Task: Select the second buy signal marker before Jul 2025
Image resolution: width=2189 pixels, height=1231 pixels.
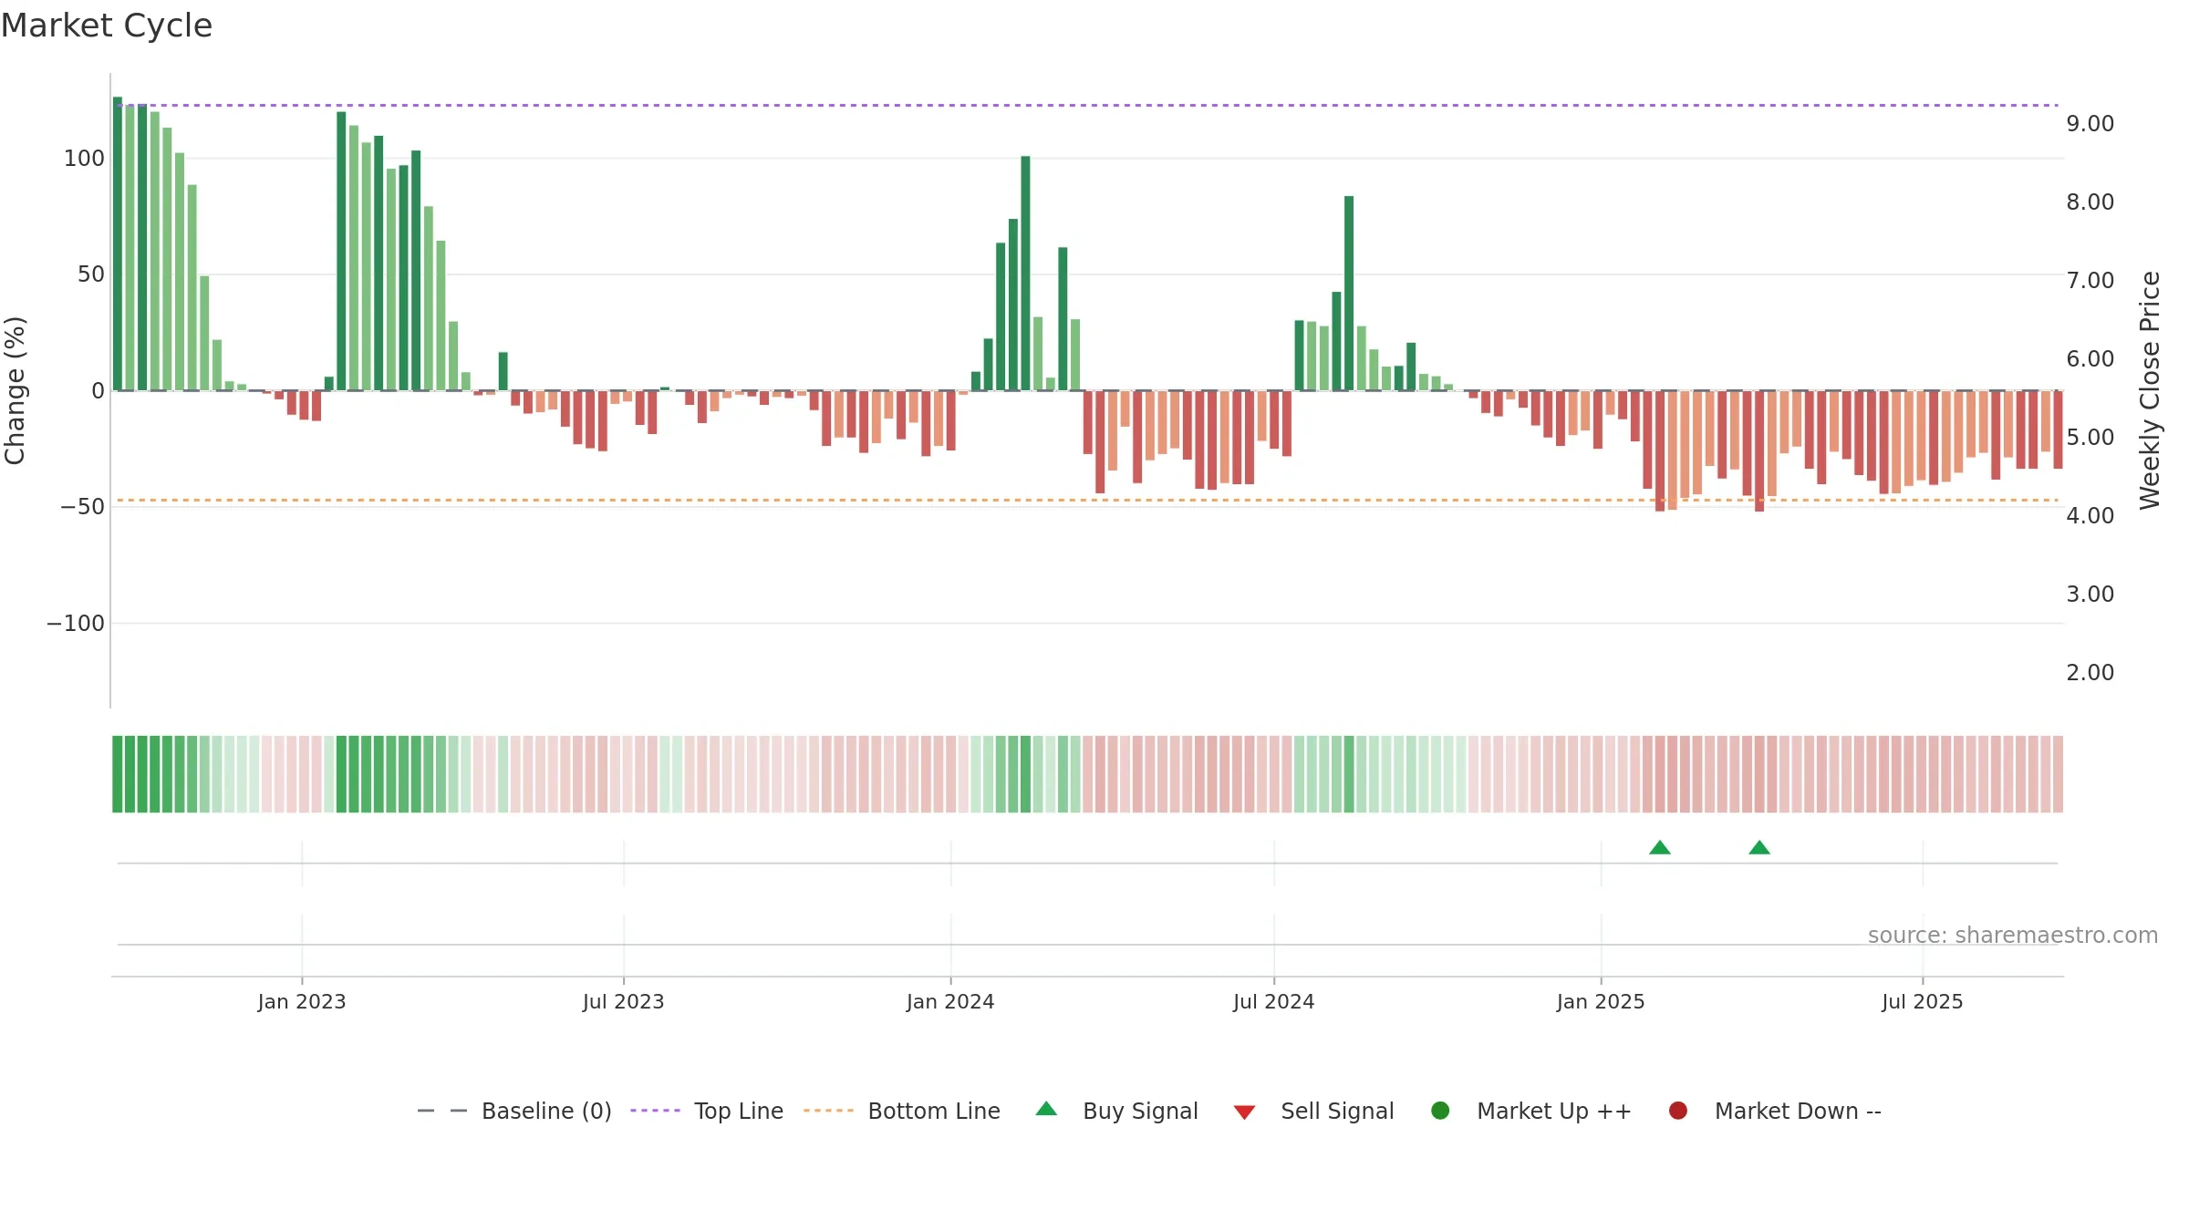Action: coord(1759,848)
